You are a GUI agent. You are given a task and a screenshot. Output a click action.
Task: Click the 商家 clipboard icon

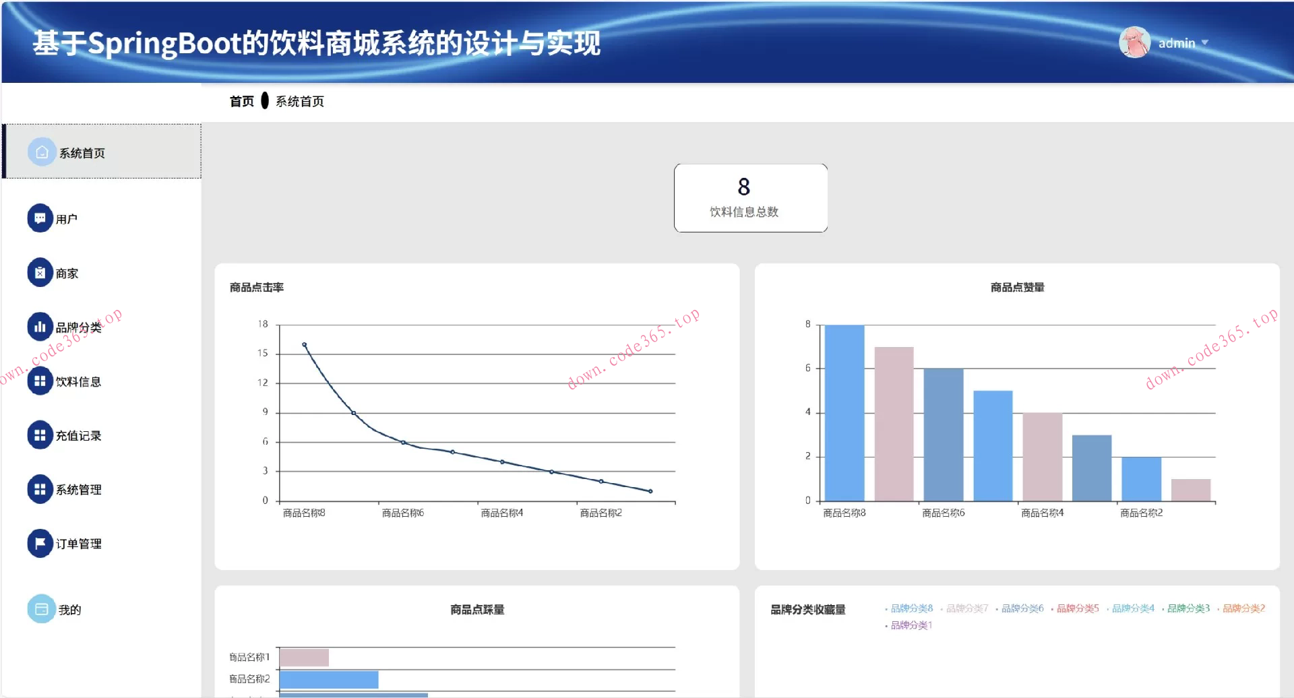[x=40, y=273]
